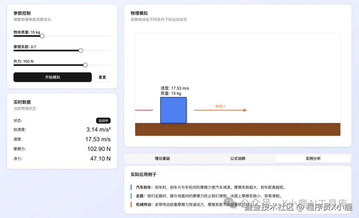This screenshot has height=218, width=359.
Task: Click the 摩擦系数 friction coefficient slider handle
Action: 80,50
